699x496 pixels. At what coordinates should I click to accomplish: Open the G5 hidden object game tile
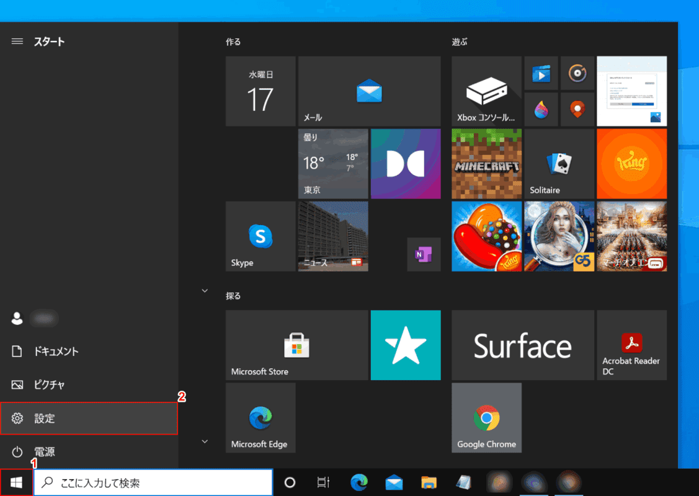coord(559,236)
